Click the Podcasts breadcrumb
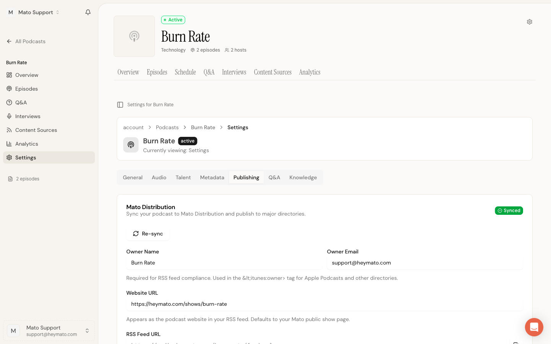Viewport: 551px width, 344px height. tap(167, 127)
